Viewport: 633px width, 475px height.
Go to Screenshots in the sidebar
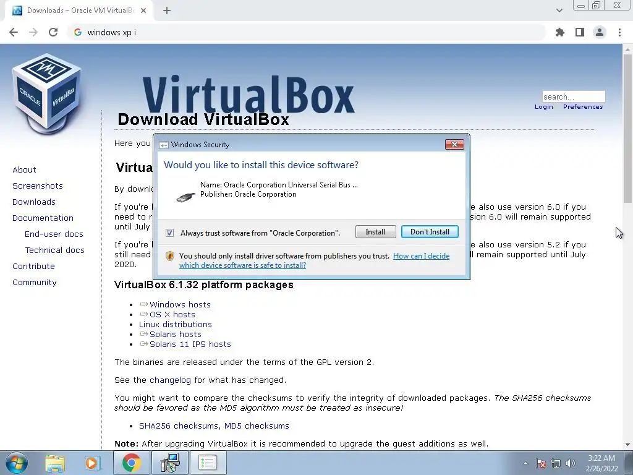point(38,186)
